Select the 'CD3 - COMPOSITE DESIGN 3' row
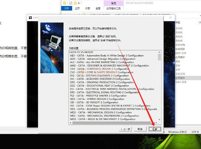Viewport: 201px width, 149px height. (100, 69)
